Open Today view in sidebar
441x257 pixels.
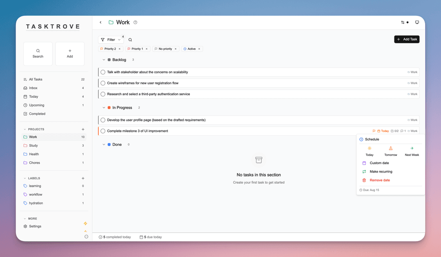[x=54, y=97]
